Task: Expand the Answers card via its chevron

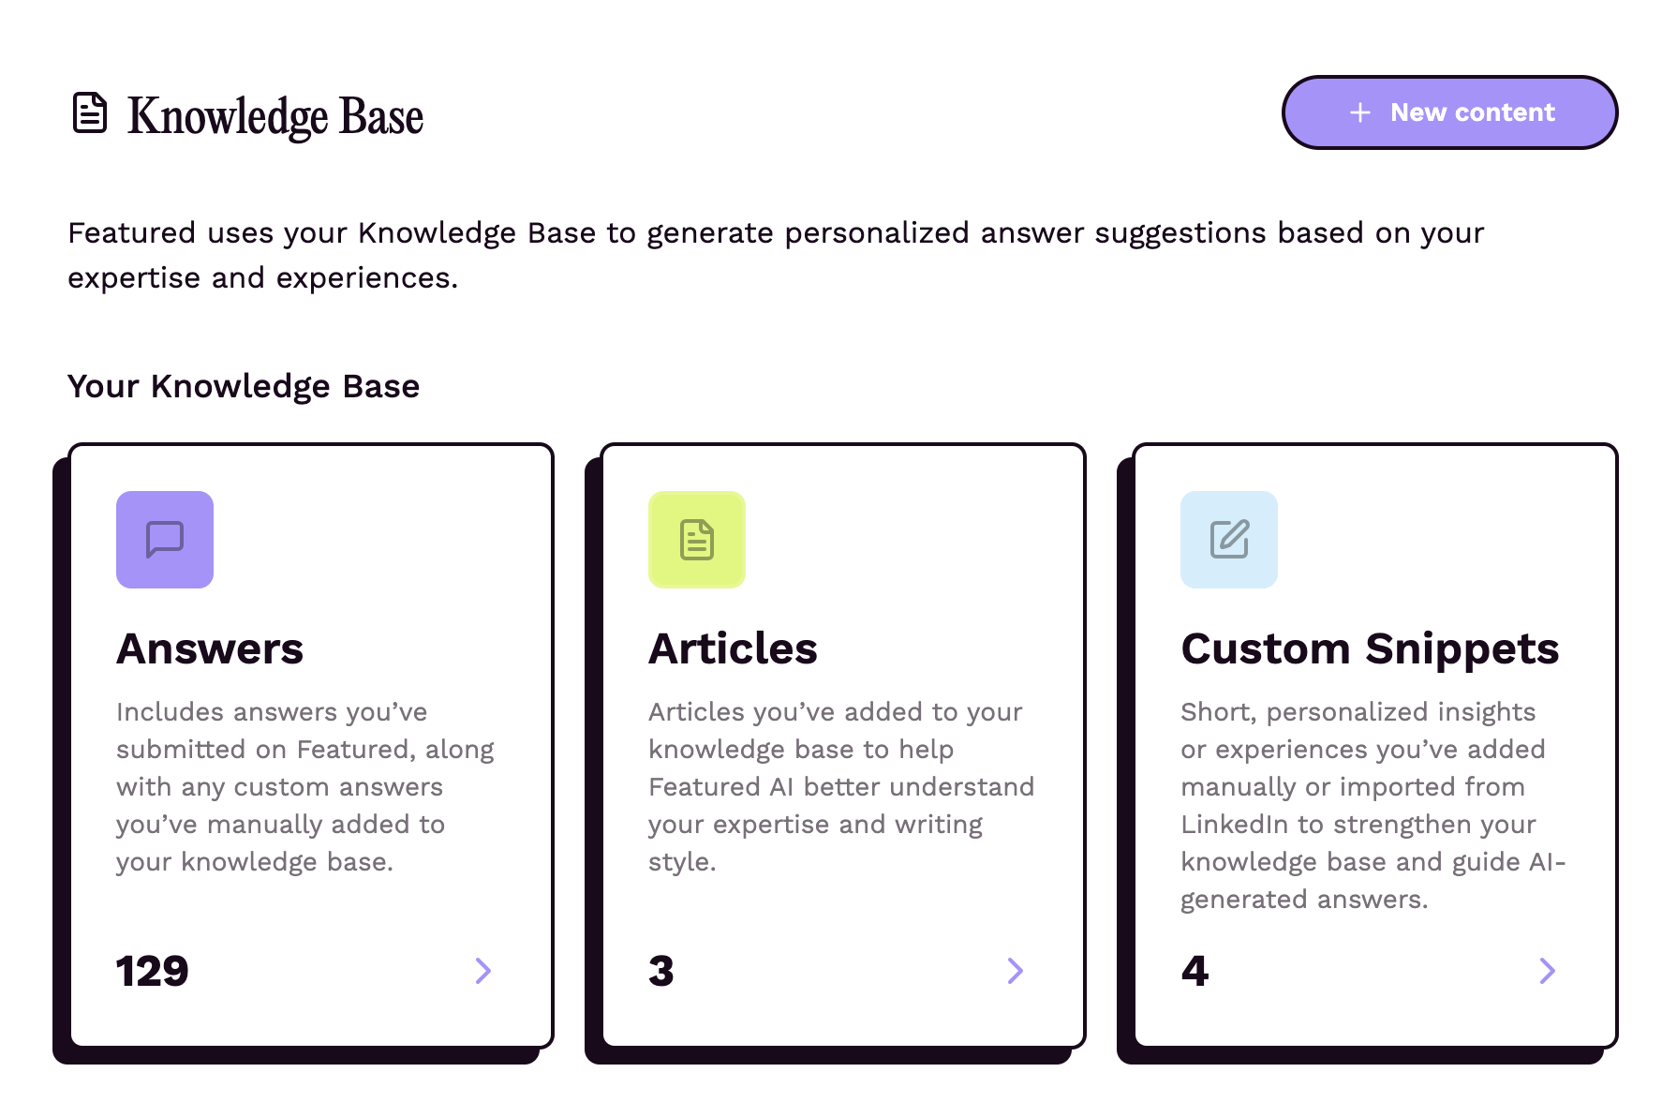Action: point(483,972)
